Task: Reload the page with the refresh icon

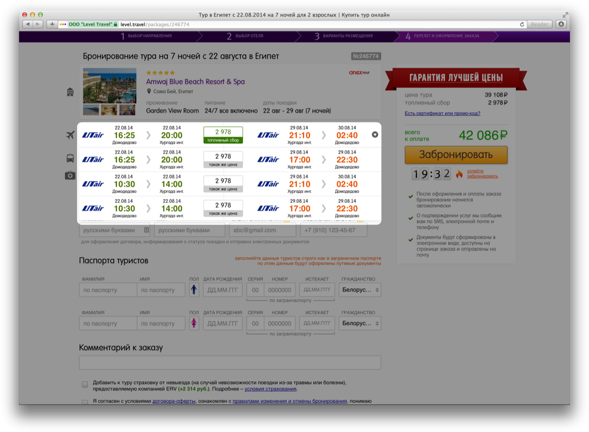Action: pyautogui.click(x=521, y=24)
